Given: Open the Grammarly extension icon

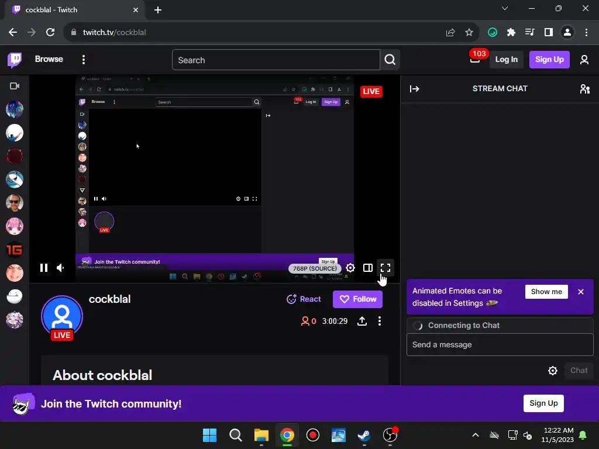Looking at the screenshot, I should (x=493, y=33).
